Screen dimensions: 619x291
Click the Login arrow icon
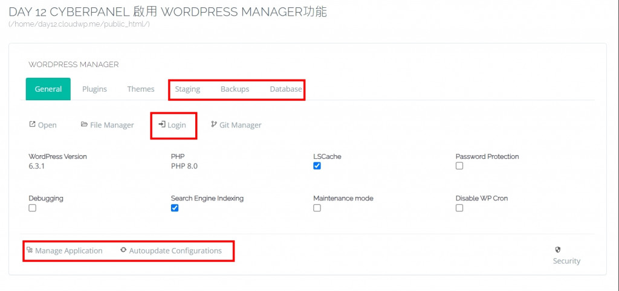pos(162,124)
